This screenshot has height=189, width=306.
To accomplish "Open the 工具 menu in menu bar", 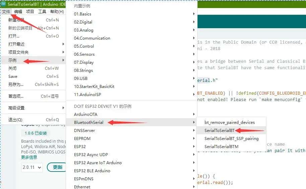I will [42, 12].
